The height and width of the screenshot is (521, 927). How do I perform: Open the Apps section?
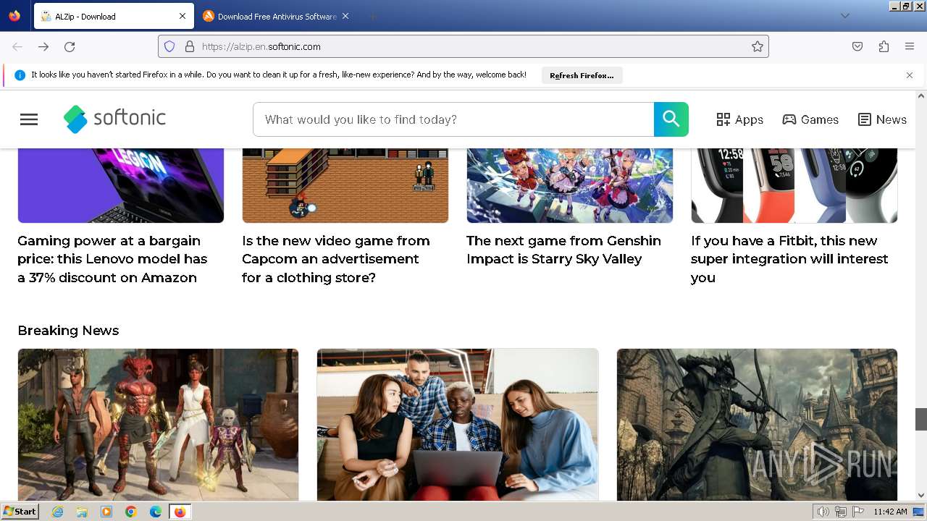(739, 119)
